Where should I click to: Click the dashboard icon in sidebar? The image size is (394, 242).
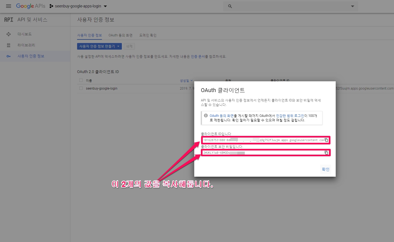9,34
